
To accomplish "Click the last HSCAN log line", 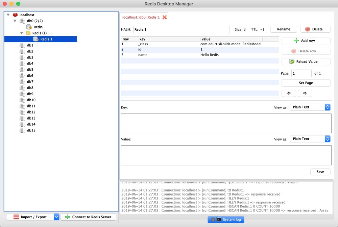I will pos(225,210).
